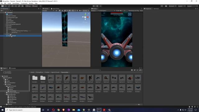Viewport: 199px width, 112px height.
Task: Select the Hand tool in the toolbar
Action: 2,6
